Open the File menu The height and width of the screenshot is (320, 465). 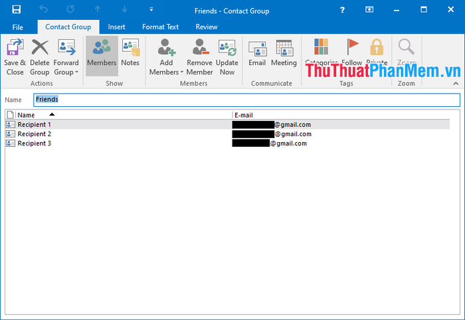coord(18,27)
